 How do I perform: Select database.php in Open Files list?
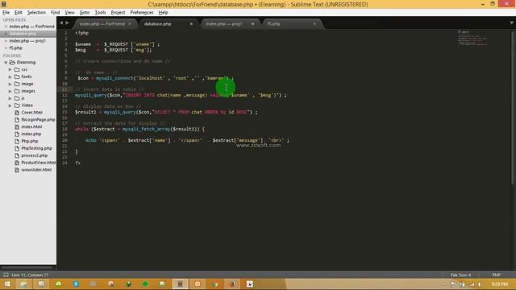point(28,34)
